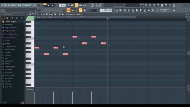Select the Slice tool in piano roll toolbar
The image size is (190, 107).
point(55,14)
